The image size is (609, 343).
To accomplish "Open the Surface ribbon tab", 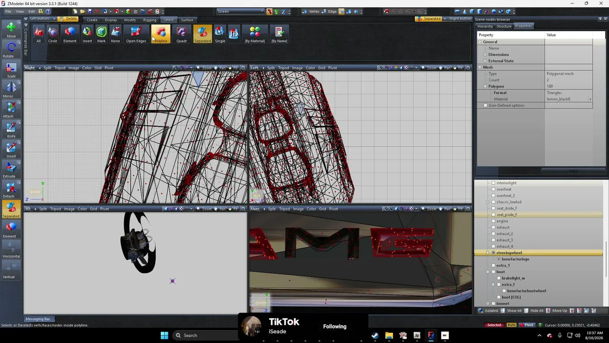I will [x=187, y=20].
